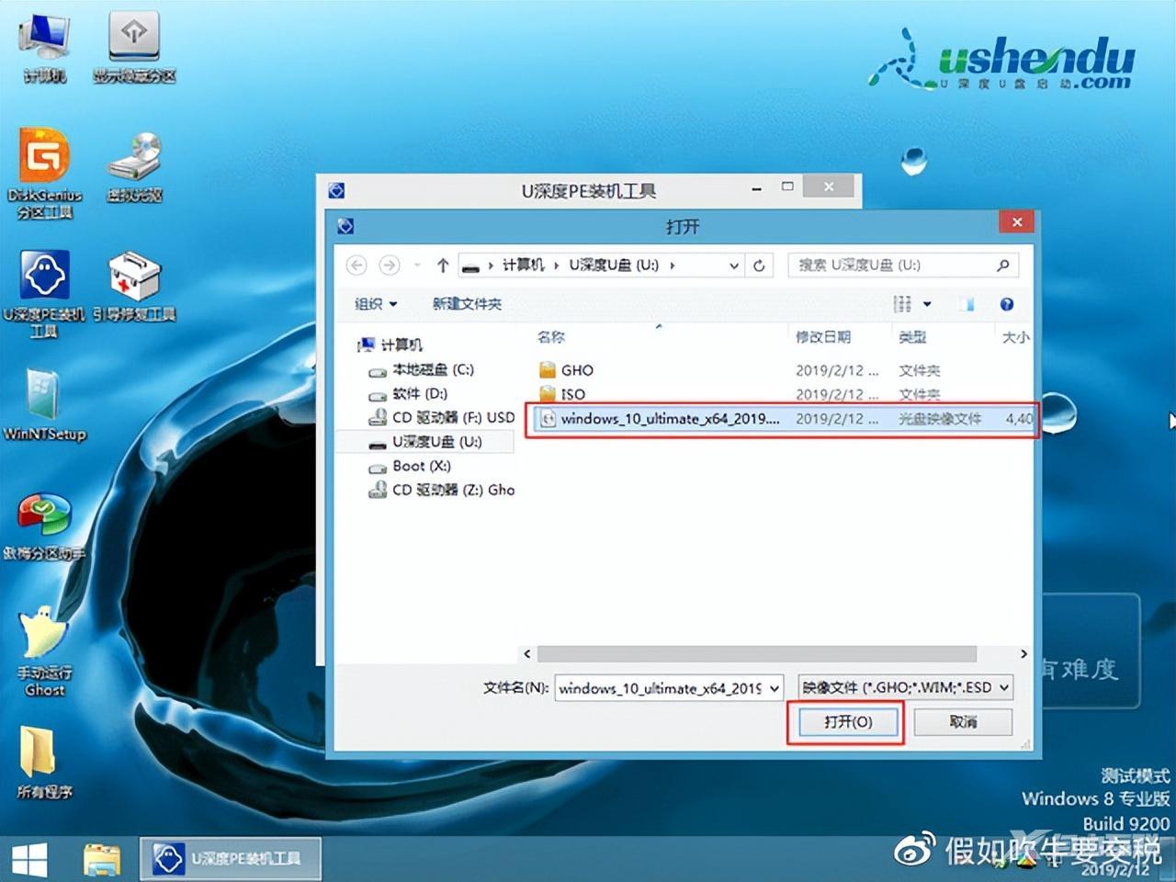Select CD 驱动器 (F:) in the tree
Screen dimensions: 1176x882
[441, 417]
